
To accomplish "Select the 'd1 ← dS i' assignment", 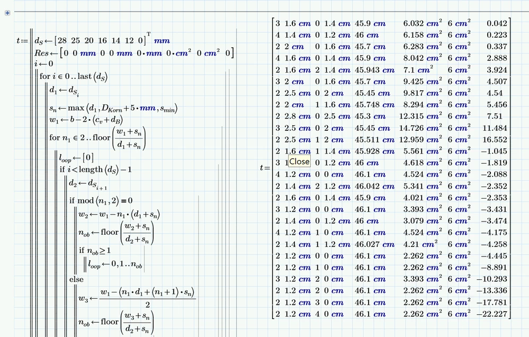I will coord(64,91).
